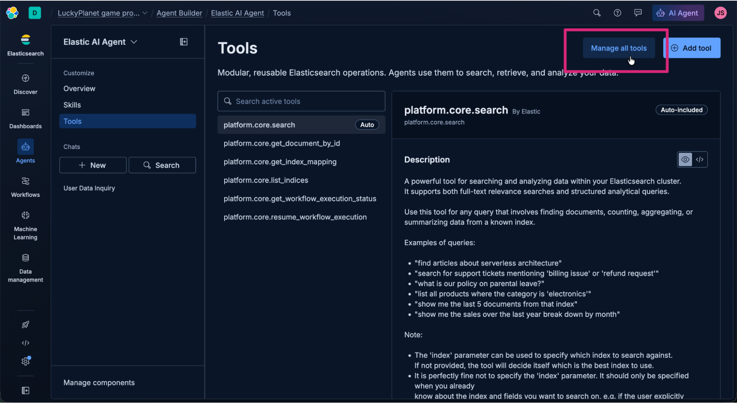
Task: Click the Add tool button
Action: pyautogui.click(x=692, y=48)
